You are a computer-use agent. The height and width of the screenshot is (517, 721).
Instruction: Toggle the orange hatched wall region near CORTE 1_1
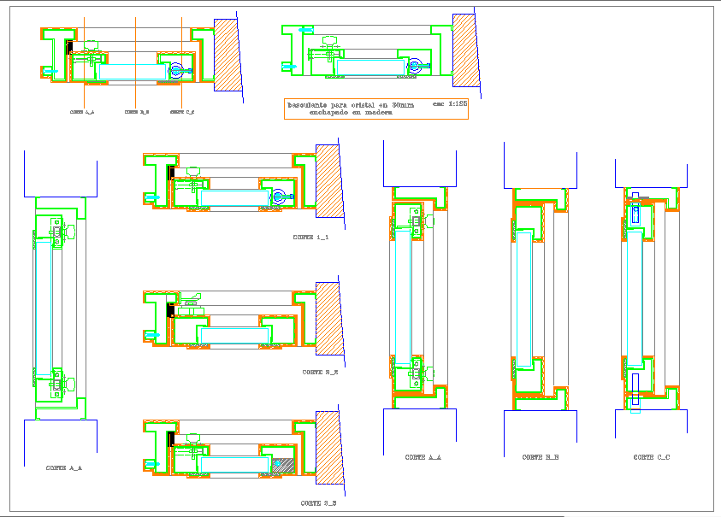(329, 186)
